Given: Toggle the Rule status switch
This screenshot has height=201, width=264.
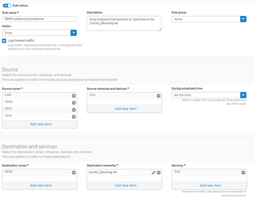Looking at the screenshot, I should (x=7, y=6).
